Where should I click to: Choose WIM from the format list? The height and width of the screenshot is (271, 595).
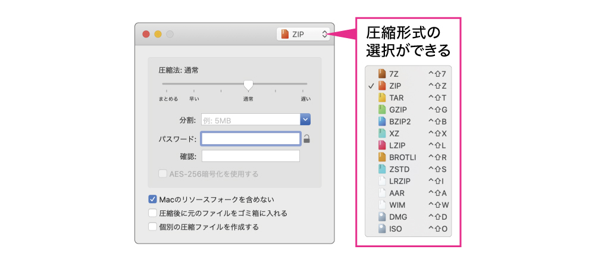pyautogui.click(x=408, y=205)
